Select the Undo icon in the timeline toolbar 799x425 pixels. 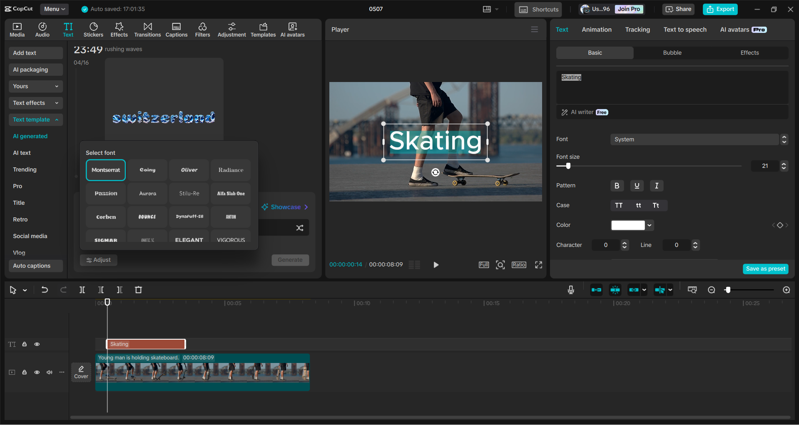click(x=45, y=290)
